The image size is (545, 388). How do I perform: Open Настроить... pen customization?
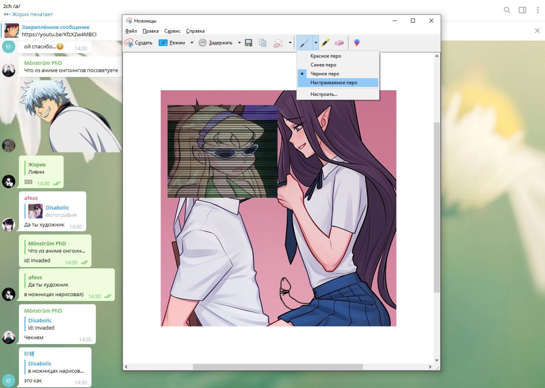[338, 94]
